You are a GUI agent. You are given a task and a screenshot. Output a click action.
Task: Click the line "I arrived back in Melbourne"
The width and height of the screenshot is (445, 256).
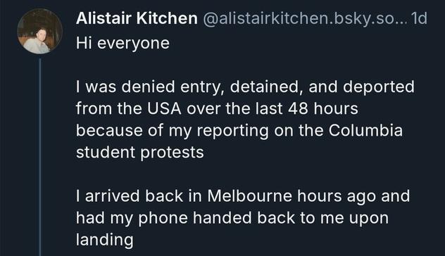click(243, 196)
